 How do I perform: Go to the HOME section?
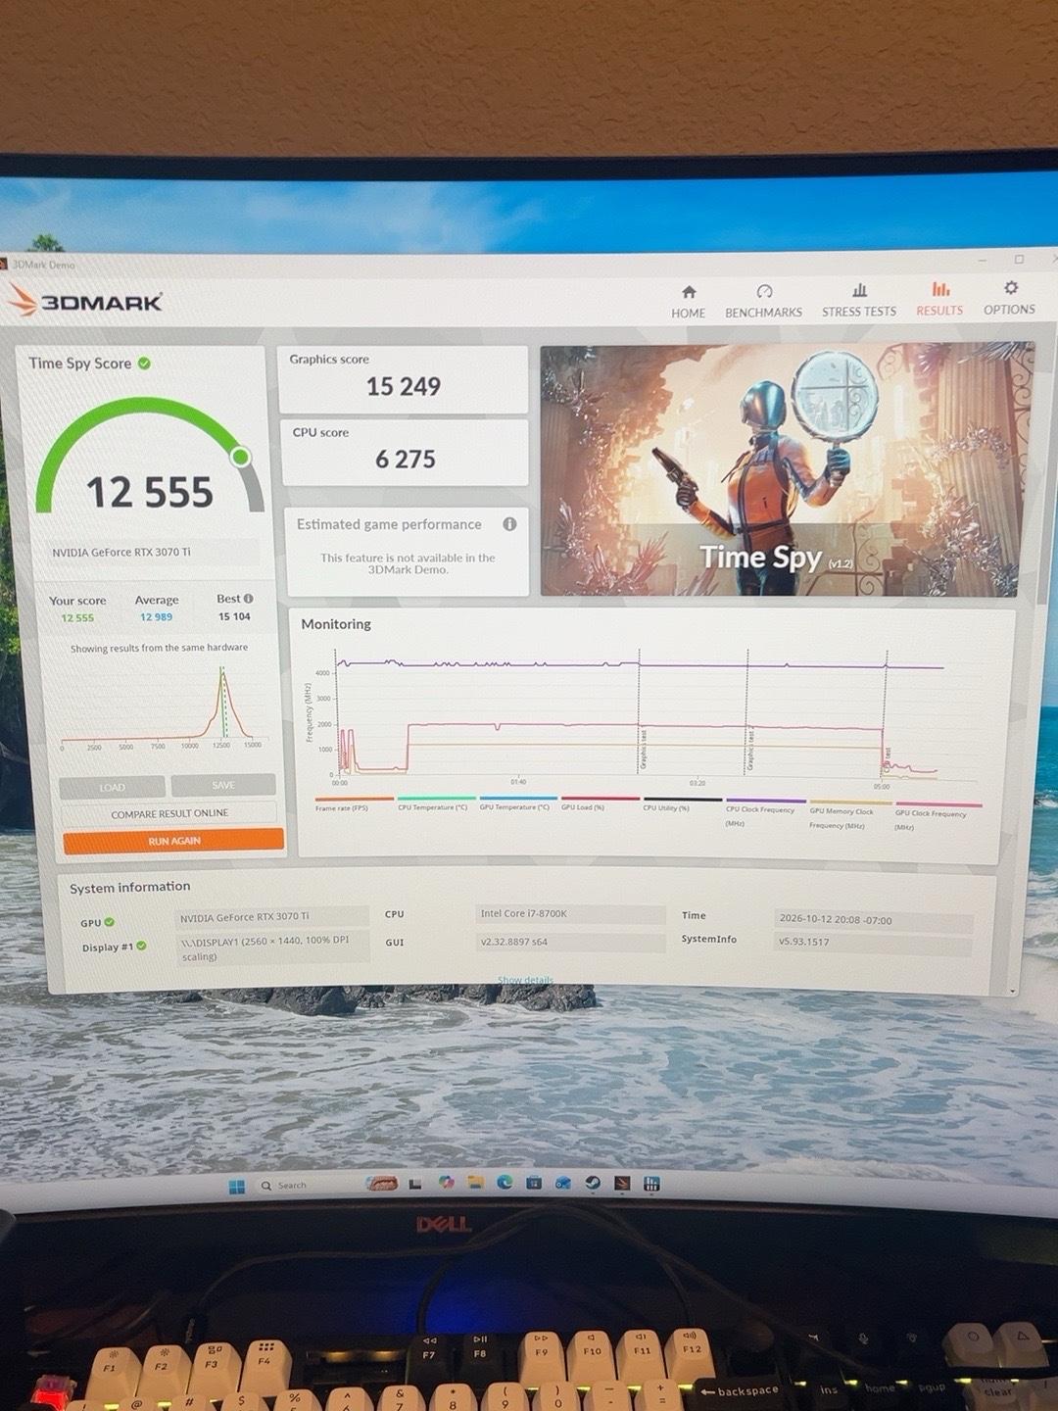pos(688,302)
